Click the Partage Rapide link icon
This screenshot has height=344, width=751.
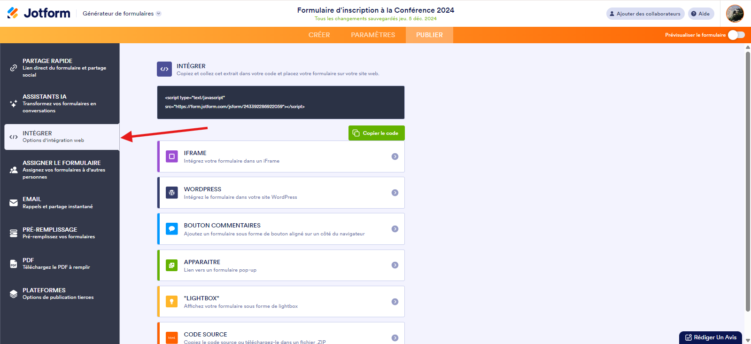coord(14,68)
